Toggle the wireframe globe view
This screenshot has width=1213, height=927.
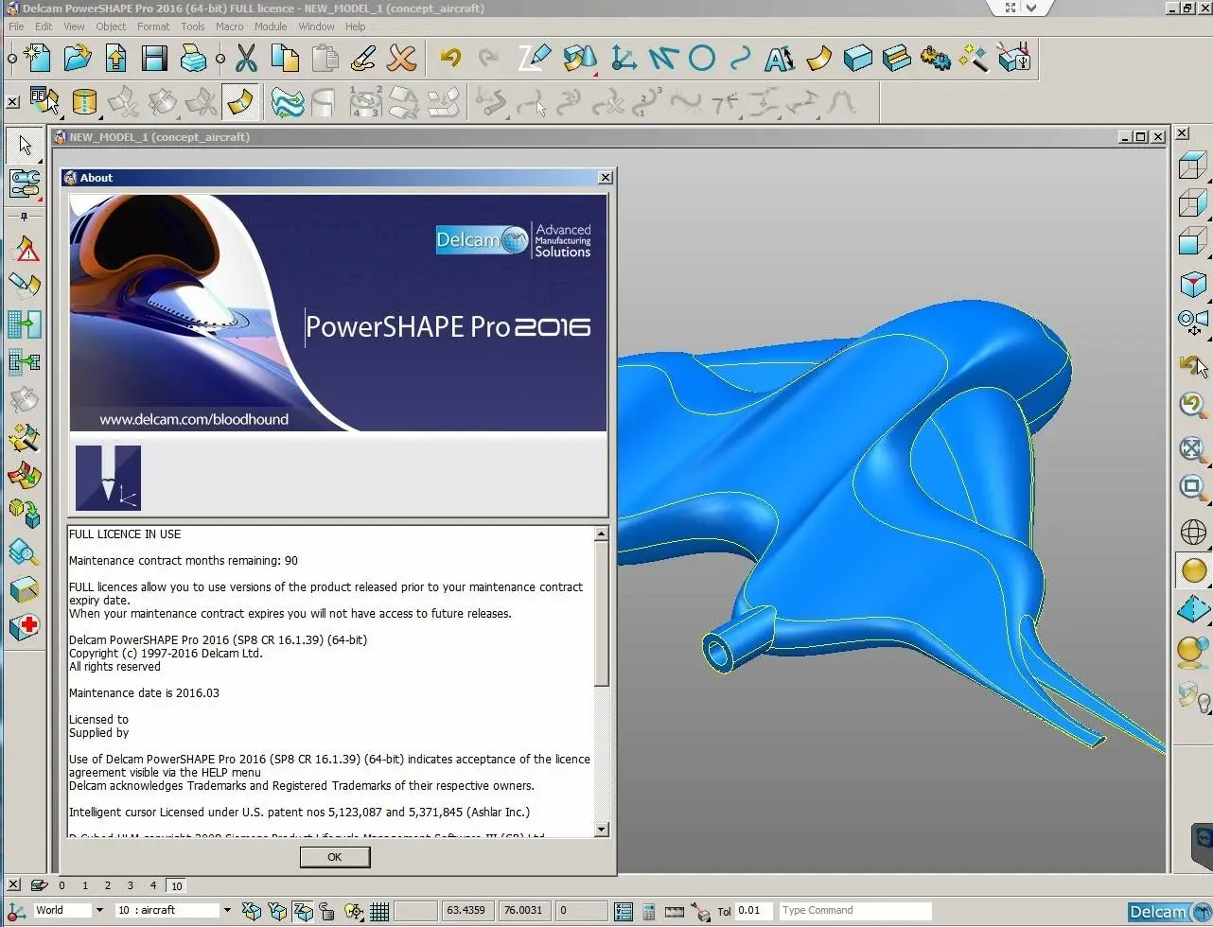coord(1192,533)
